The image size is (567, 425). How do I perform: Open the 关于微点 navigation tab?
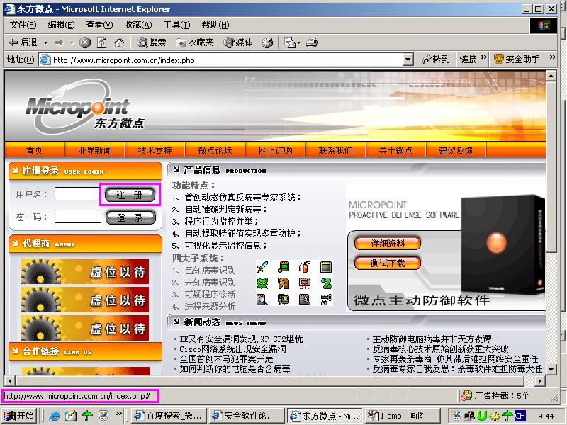(395, 150)
